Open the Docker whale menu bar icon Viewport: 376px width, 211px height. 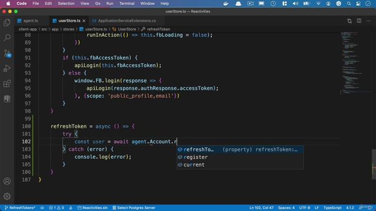(226, 4)
